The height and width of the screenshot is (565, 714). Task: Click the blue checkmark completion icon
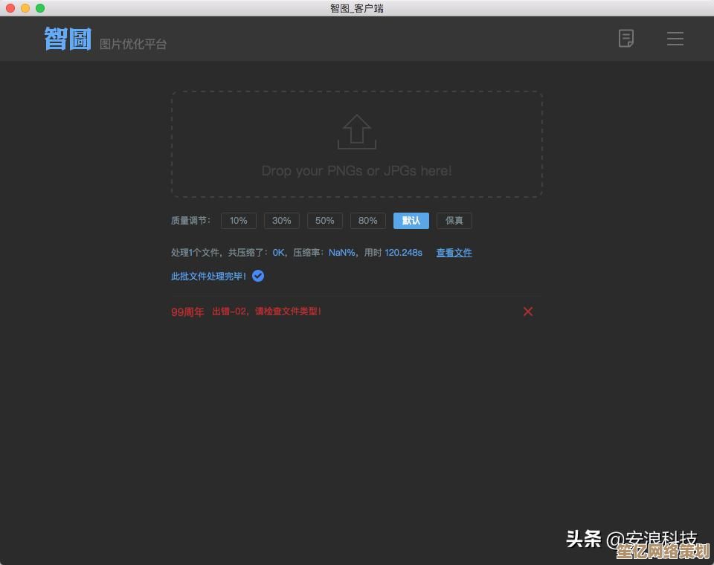coord(258,276)
